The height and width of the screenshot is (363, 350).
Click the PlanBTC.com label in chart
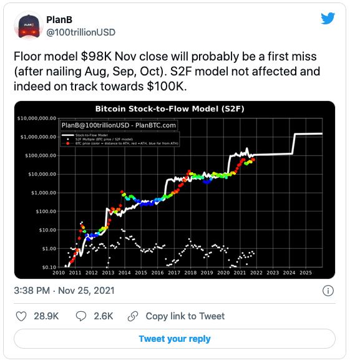coord(155,125)
